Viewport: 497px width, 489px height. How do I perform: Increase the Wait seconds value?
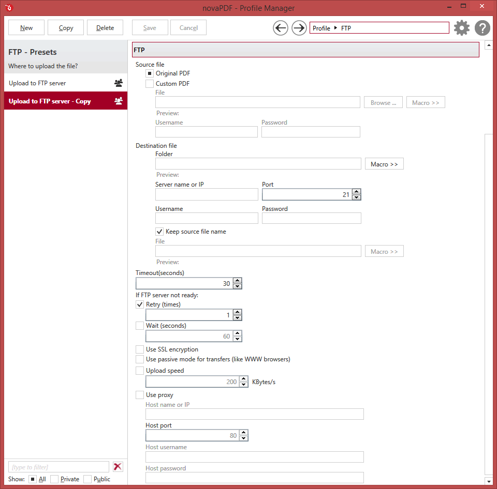[x=238, y=333]
